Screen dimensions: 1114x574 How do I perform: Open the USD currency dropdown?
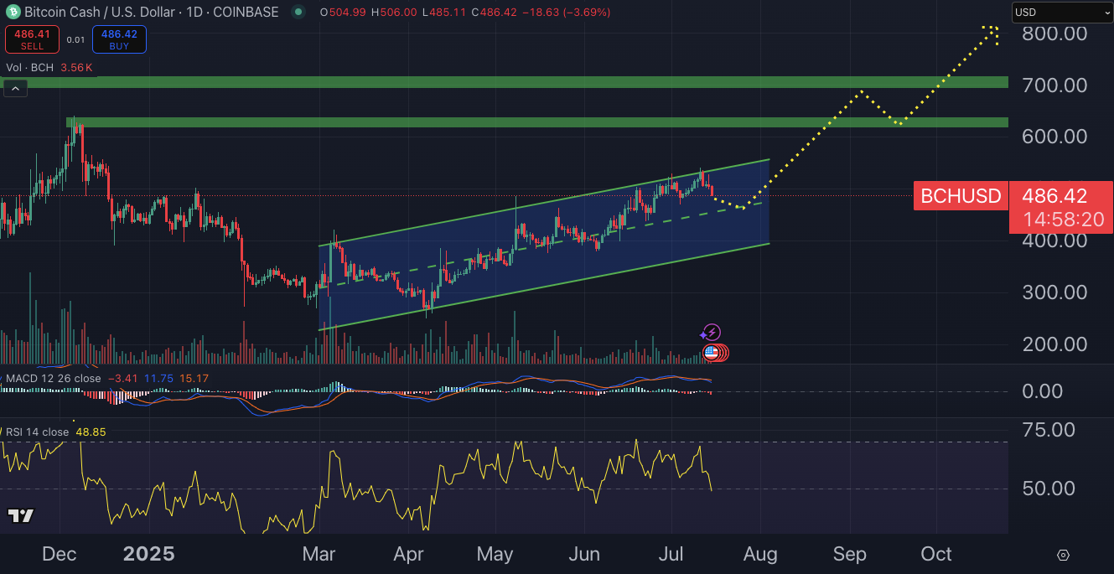[x=1062, y=13]
